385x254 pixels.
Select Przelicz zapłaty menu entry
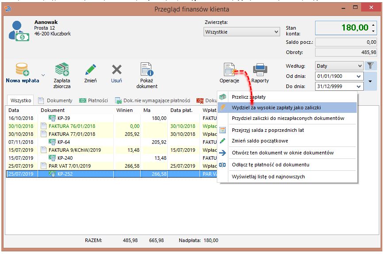point(287,97)
